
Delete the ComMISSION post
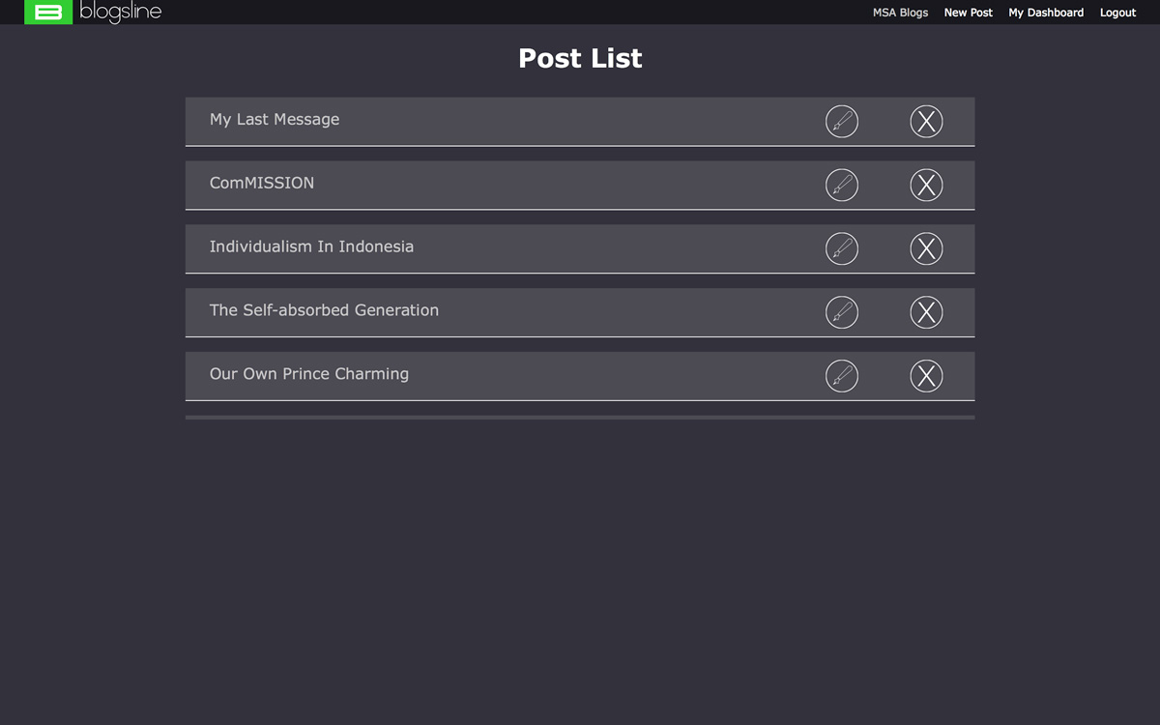pos(926,185)
